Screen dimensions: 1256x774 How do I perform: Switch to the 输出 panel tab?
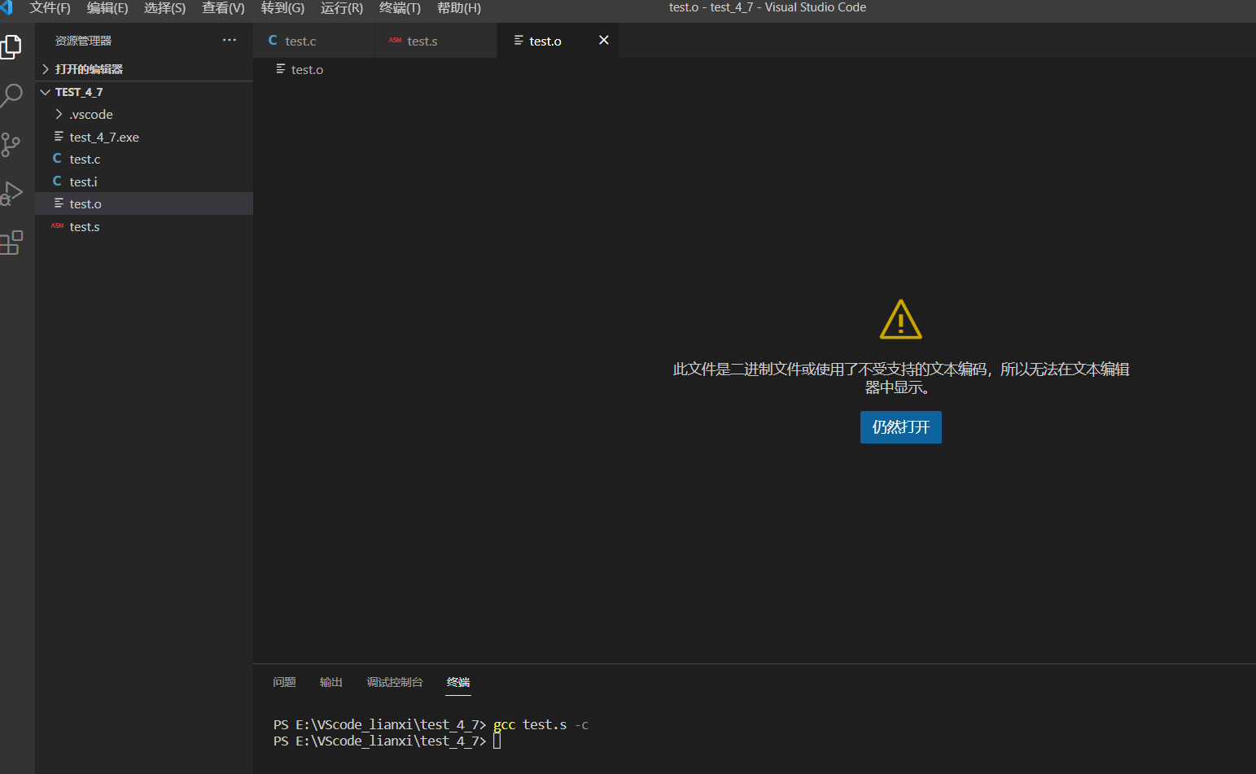point(330,682)
